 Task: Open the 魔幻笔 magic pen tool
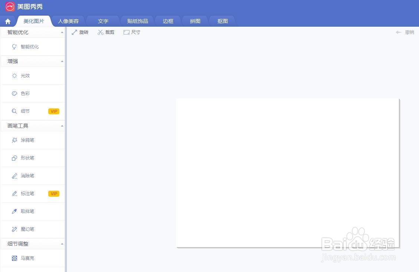pyautogui.click(x=27, y=229)
